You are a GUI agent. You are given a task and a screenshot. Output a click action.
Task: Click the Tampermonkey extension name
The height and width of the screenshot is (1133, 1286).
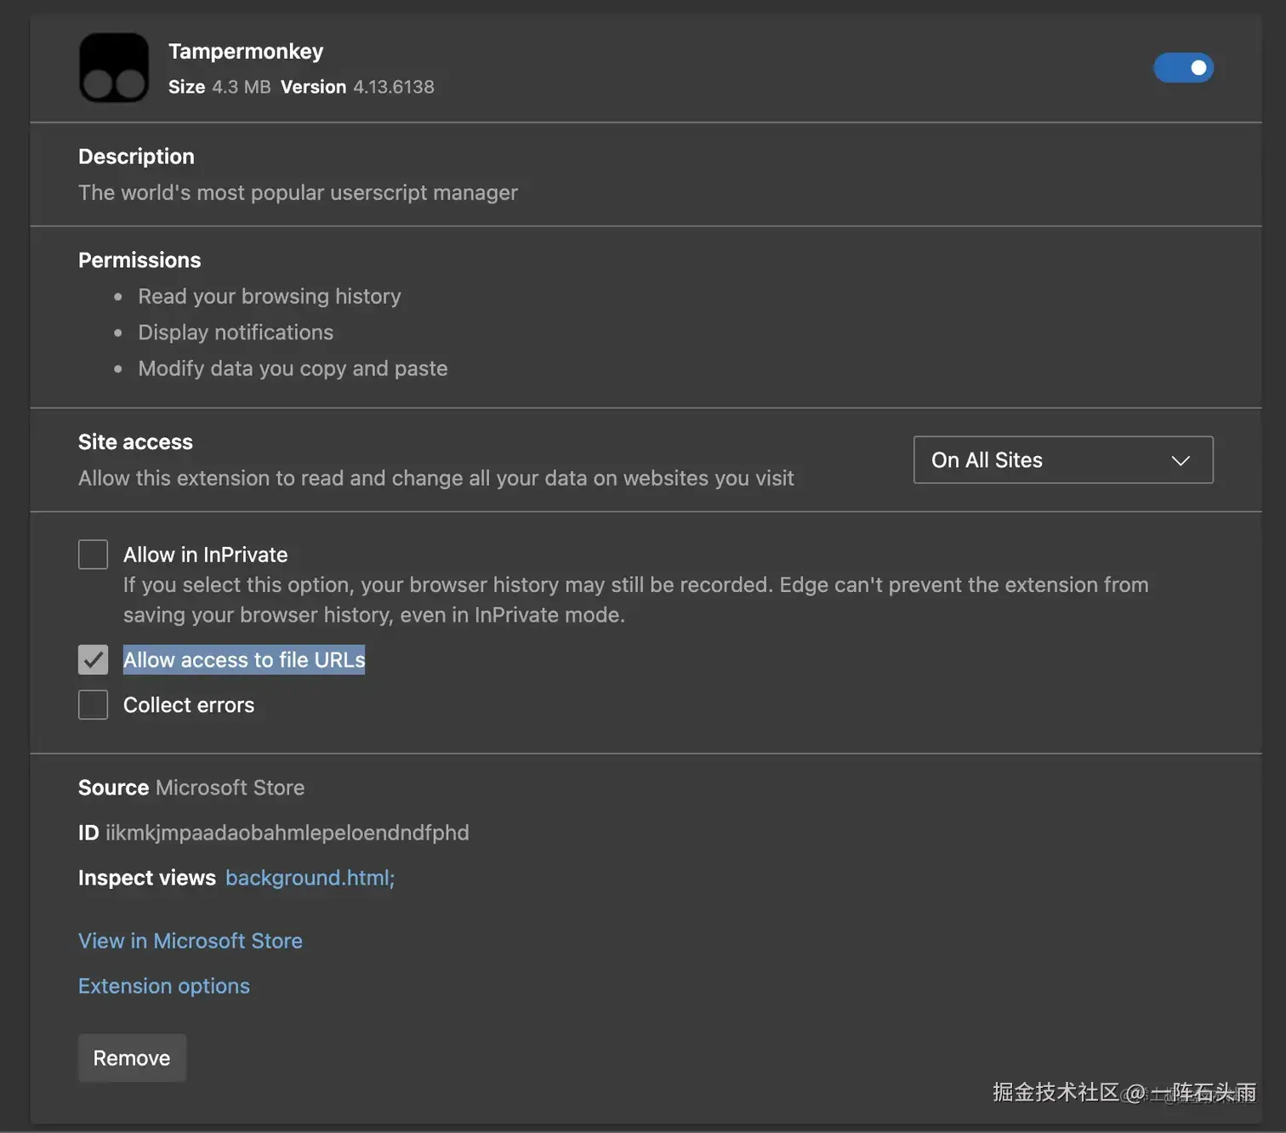[246, 52]
